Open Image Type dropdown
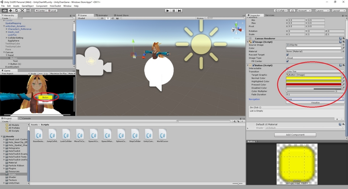 pos(315,58)
